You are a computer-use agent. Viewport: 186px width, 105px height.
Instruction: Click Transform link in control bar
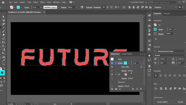coord(158,7)
